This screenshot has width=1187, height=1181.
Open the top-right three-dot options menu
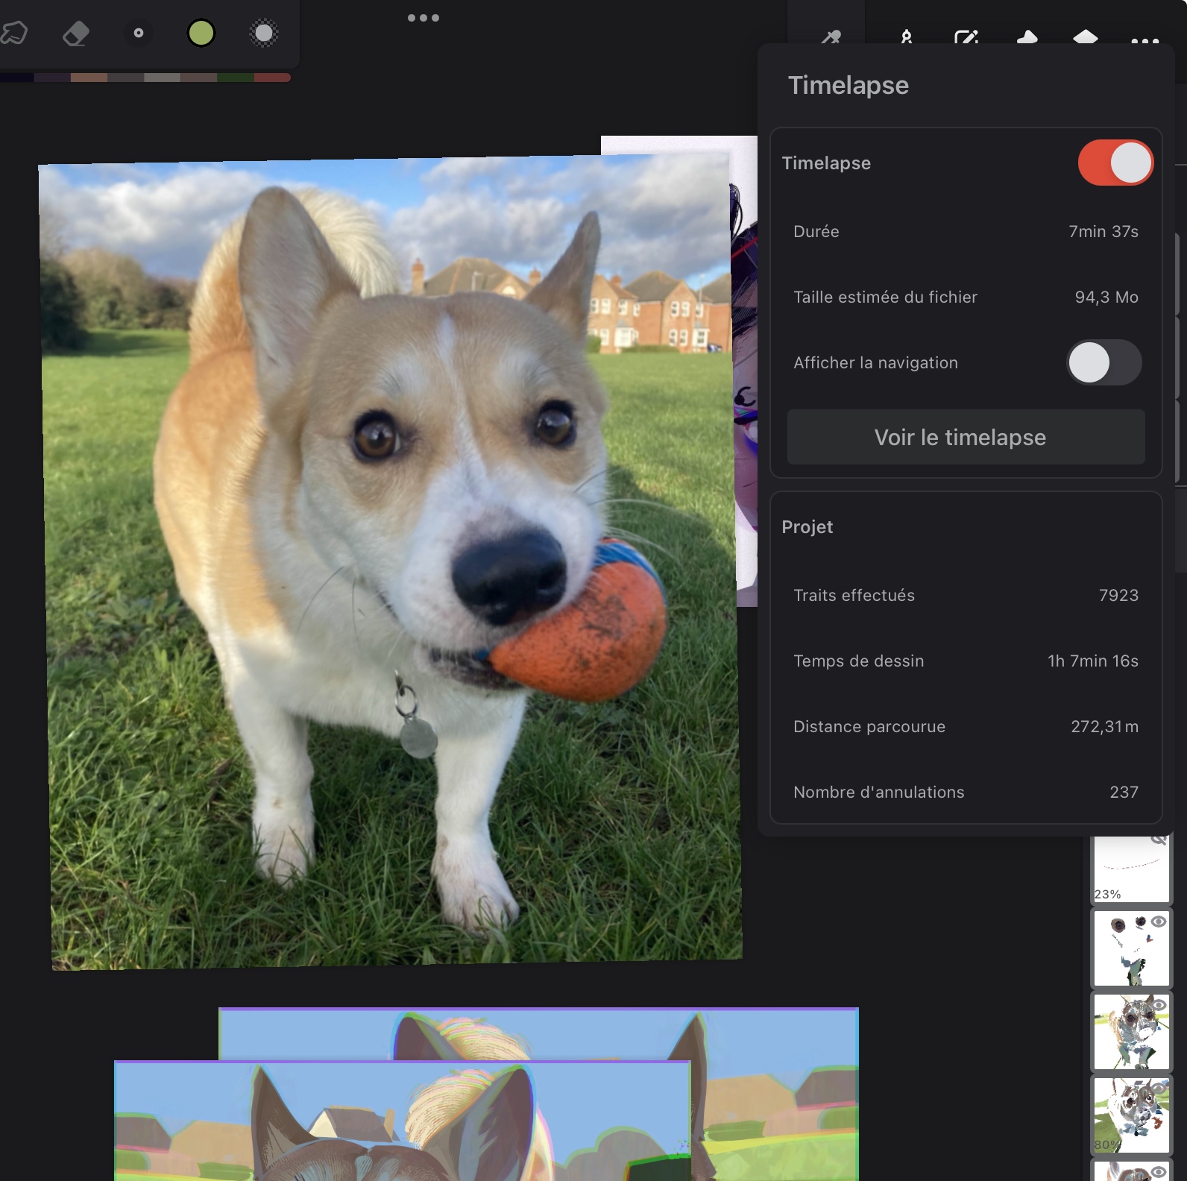click(1145, 40)
